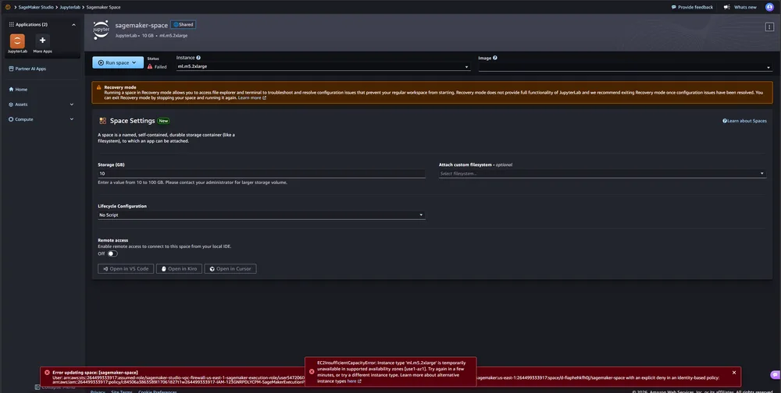Click Sagemaker Space breadcrumb
This screenshot has height=393, width=781.
point(105,7)
